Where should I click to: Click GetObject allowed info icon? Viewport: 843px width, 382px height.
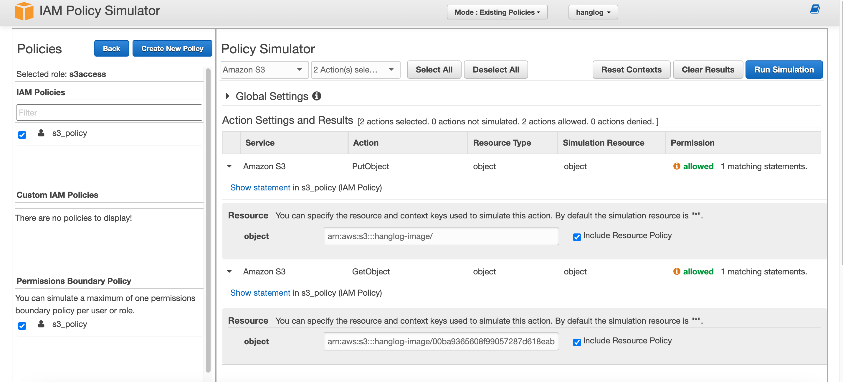point(676,271)
